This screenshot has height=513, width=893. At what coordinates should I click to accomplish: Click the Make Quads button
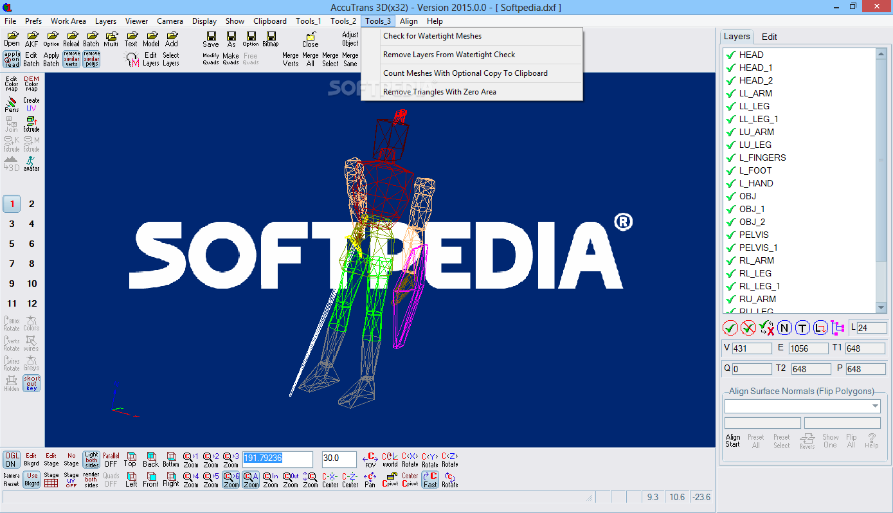click(x=231, y=59)
